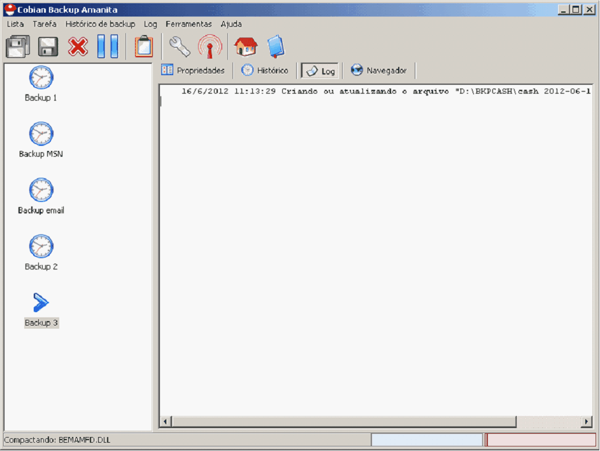
Task: Open the Ferramentas menu
Action: pos(189,24)
